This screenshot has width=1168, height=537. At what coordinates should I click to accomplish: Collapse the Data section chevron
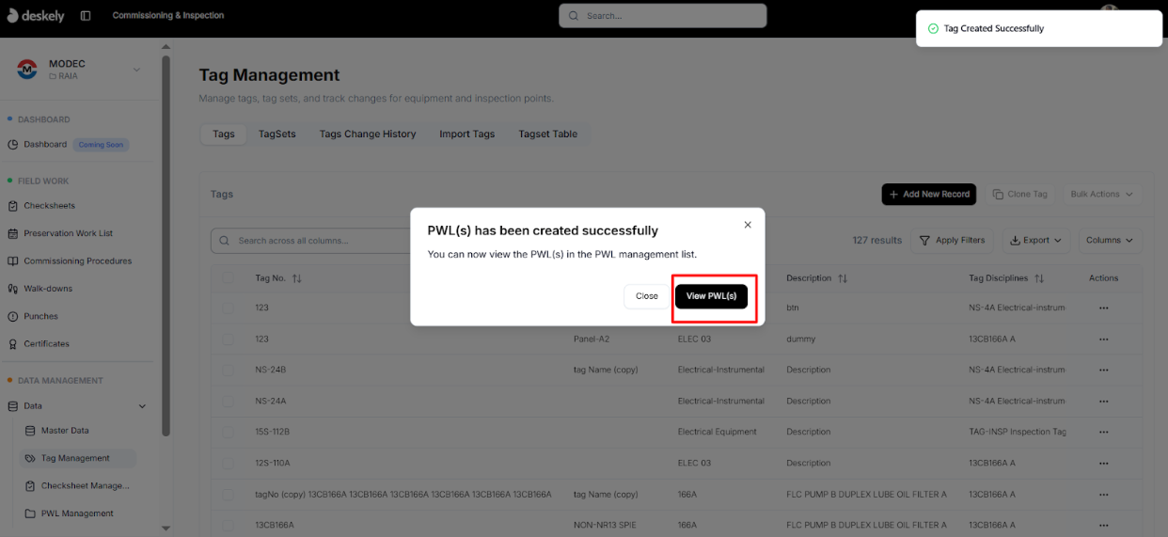tap(142, 406)
